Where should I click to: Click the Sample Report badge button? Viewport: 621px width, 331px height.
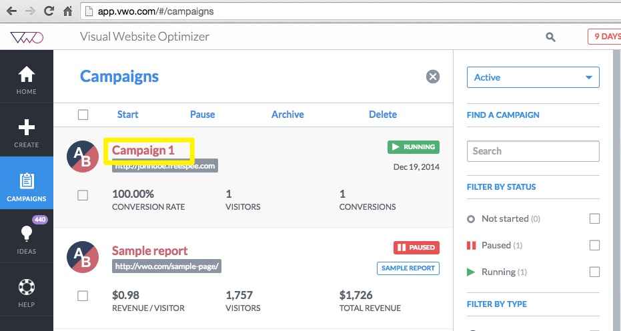click(x=408, y=268)
